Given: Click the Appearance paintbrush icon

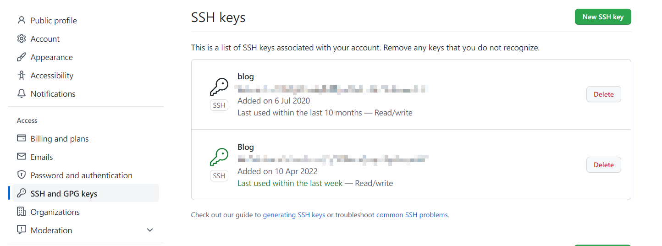Looking at the screenshot, I should coord(21,57).
